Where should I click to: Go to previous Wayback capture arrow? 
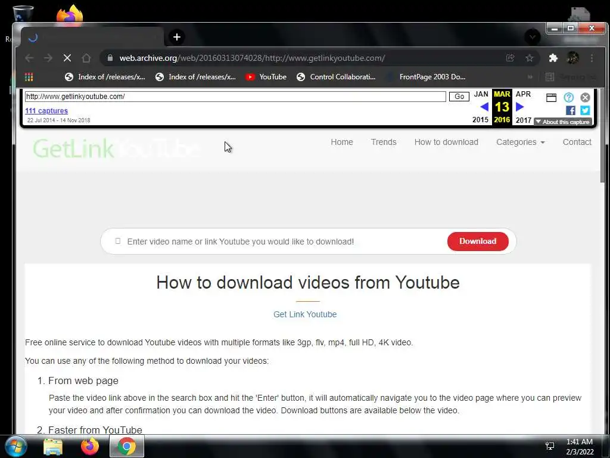click(484, 107)
